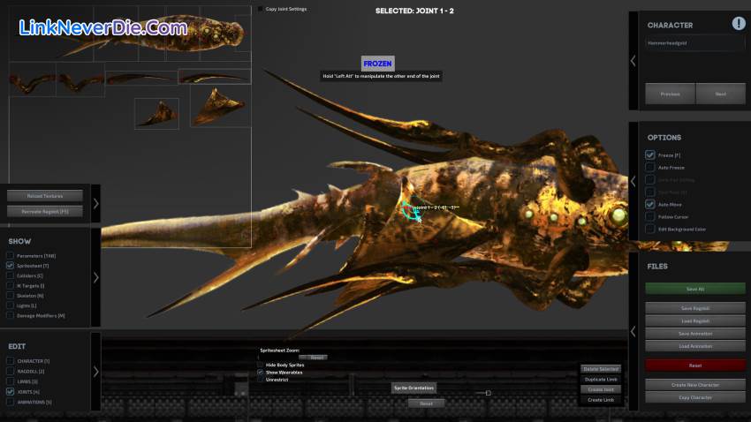Click the Delete Selected button
Viewport: 751px width, 422px height.
[x=601, y=369]
